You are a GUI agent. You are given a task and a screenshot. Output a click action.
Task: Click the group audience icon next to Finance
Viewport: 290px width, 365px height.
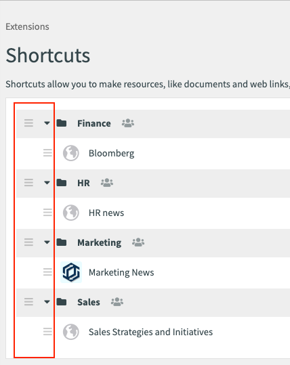point(128,123)
